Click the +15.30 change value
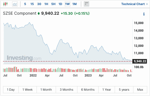The image size is (150, 96). click(67, 13)
